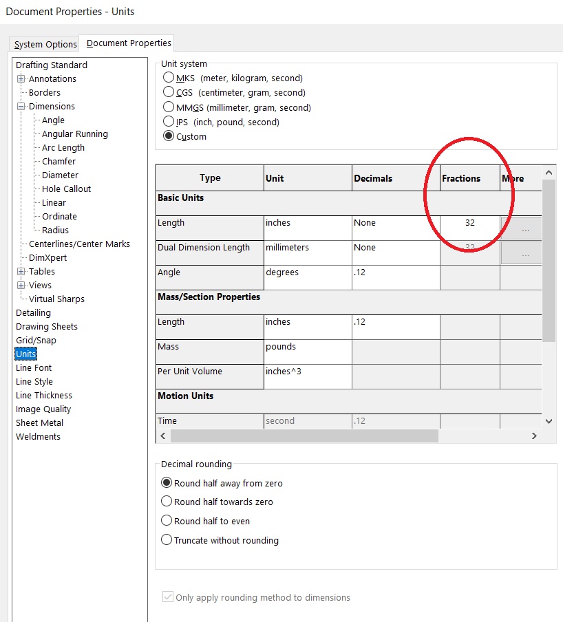Viewport: 563px width, 622px height.
Task: Collapse the Dimensions tree node
Action: 21,107
